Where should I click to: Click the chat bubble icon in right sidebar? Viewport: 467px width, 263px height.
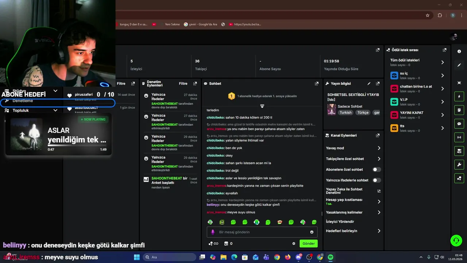tap(459, 124)
